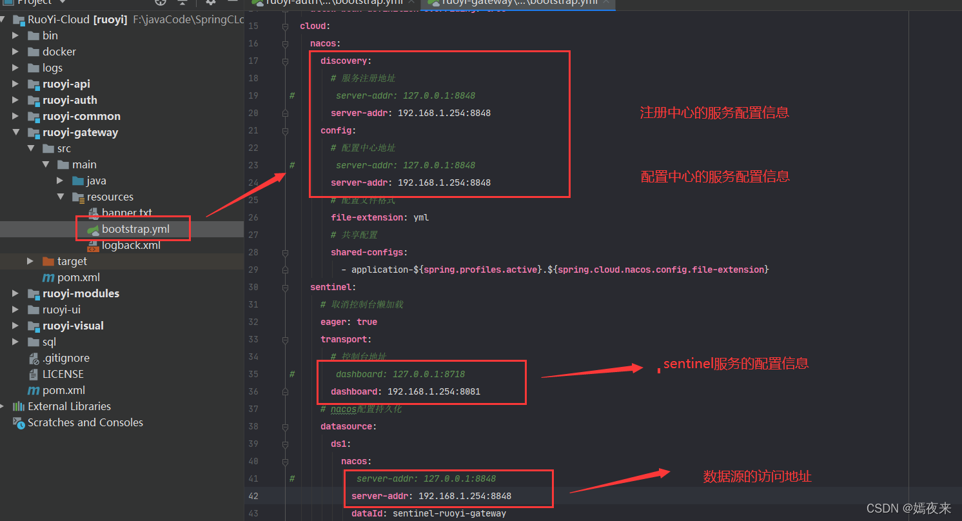Image resolution: width=962 pixels, height=521 pixels.
Task: Click the 'eager: true' line
Action: pos(349,322)
